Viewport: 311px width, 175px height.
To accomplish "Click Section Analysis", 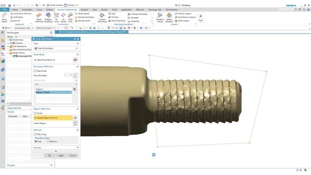I will pyautogui.click(x=183, y=14).
